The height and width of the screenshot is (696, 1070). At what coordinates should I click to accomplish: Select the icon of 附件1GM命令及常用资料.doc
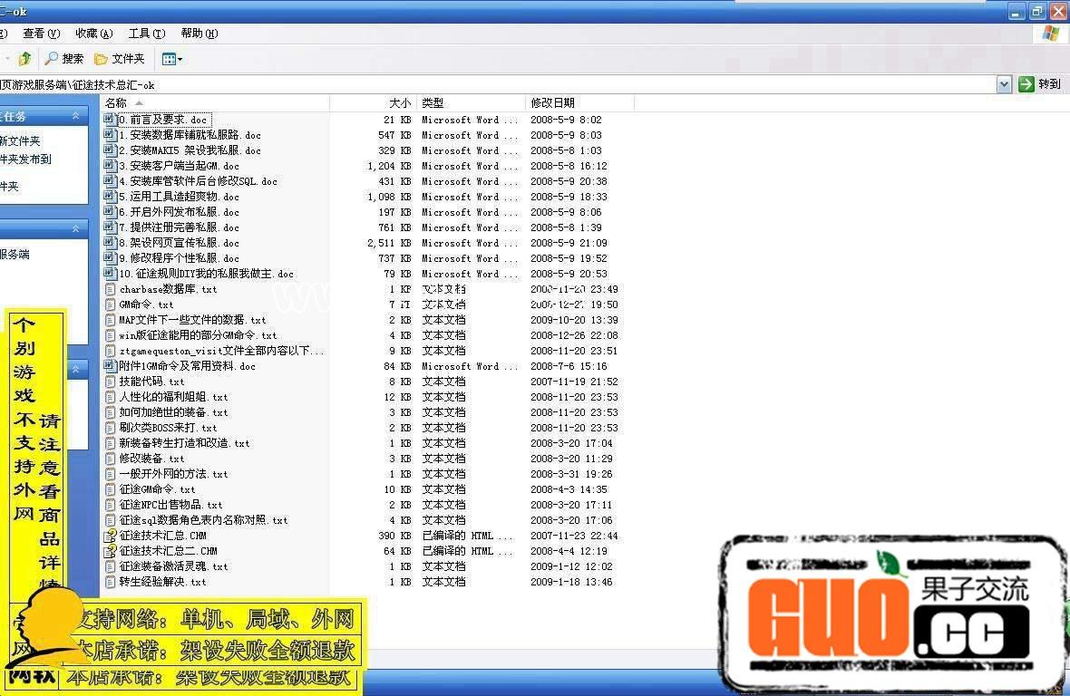coord(110,366)
